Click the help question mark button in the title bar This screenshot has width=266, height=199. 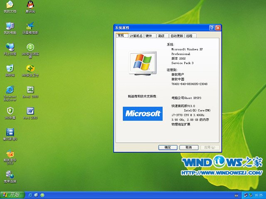[212, 28]
